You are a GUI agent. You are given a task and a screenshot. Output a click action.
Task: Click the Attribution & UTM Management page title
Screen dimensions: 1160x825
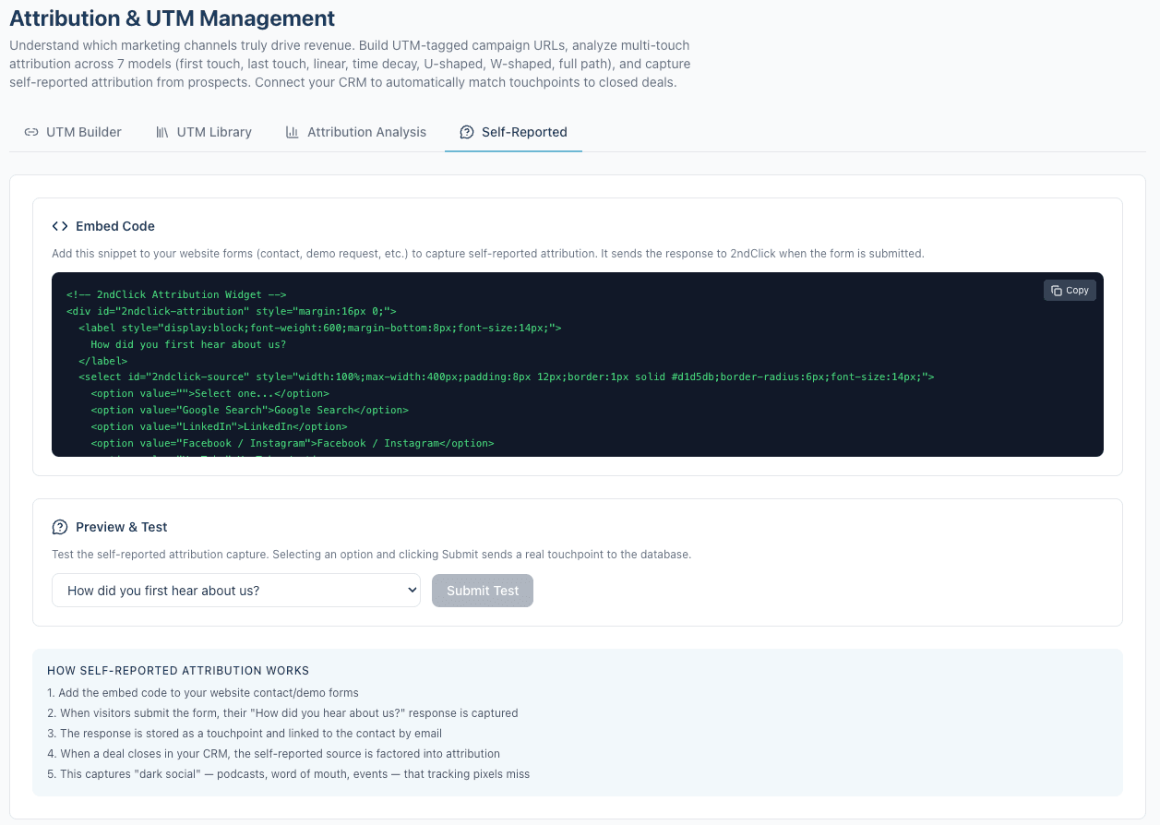click(173, 18)
